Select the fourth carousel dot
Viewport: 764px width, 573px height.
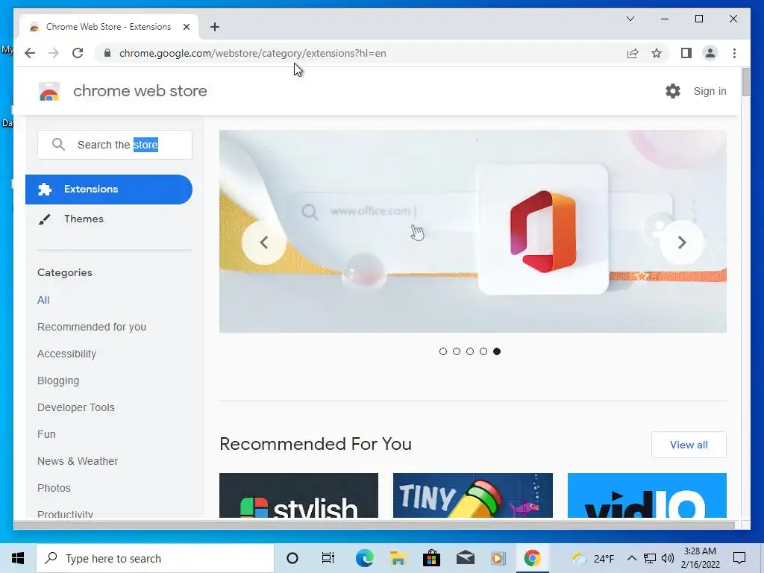[x=483, y=351]
